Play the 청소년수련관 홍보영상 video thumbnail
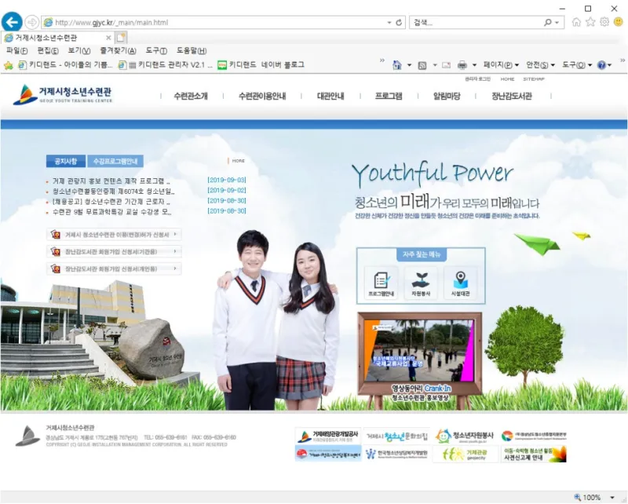This screenshot has width=628, height=504. tap(420, 352)
